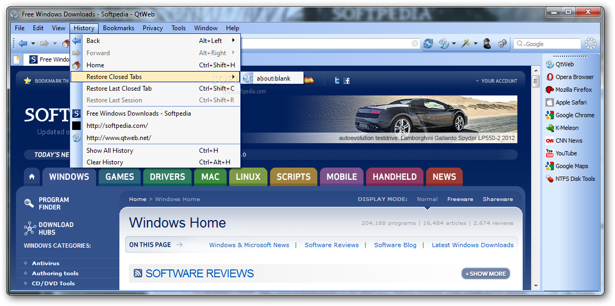Open the QtWeb bookmark in the sidebar
The image size is (615, 306).
560,64
